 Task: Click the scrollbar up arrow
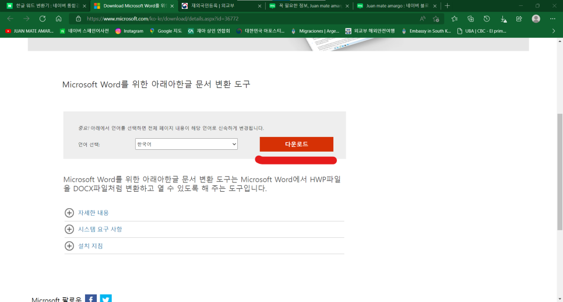[560, 41]
